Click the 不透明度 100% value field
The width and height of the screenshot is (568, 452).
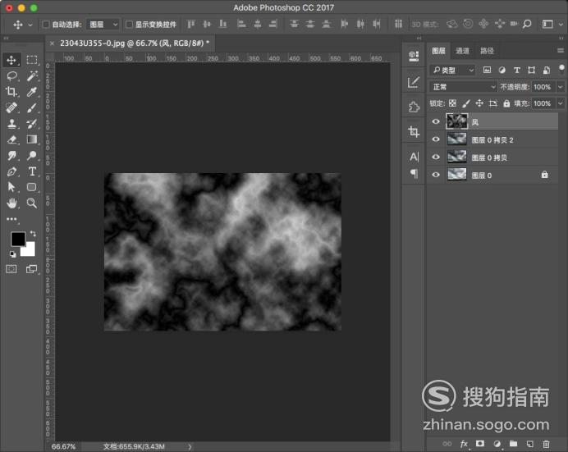[x=543, y=87]
